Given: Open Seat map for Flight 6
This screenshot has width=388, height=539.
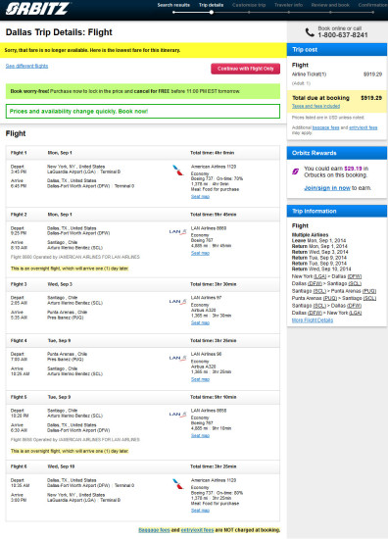Looking at the screenshot, I should (200, 511).
